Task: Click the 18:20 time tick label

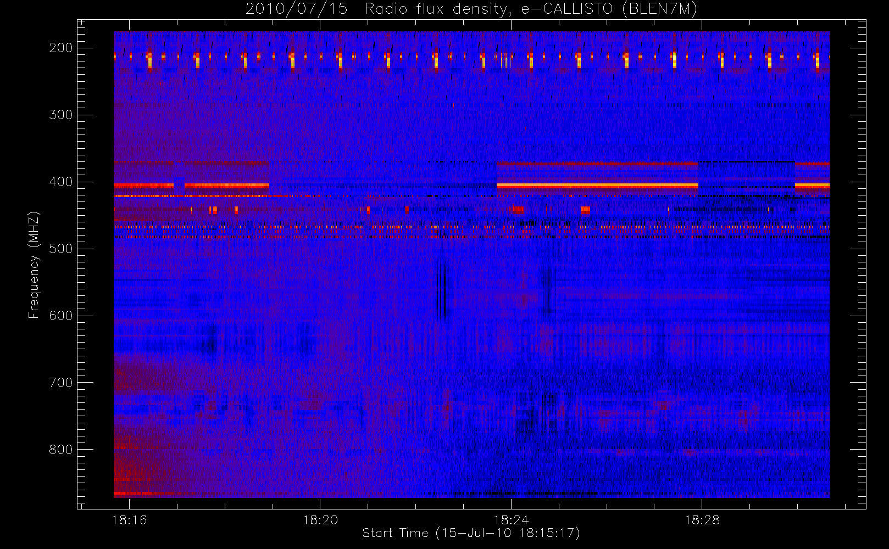Action: (320, 520)
